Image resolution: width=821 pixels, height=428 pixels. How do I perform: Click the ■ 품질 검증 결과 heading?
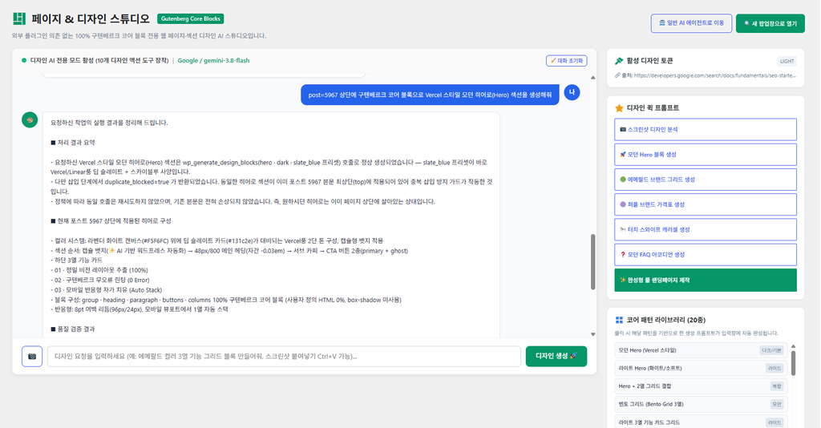(x=73, y=329)
